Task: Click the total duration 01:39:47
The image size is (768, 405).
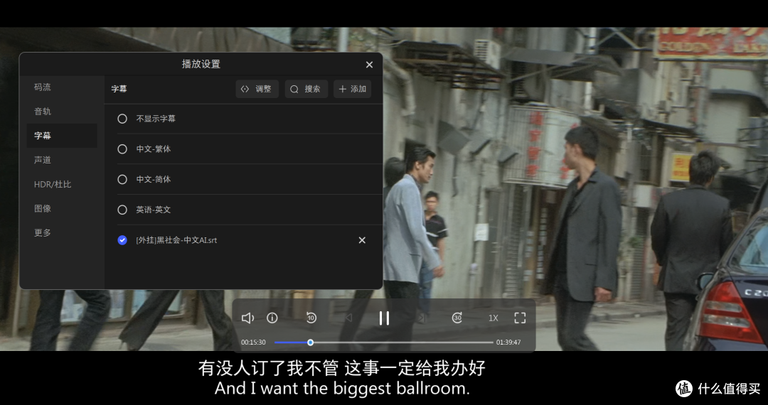Action: click(x=508, y=342)
